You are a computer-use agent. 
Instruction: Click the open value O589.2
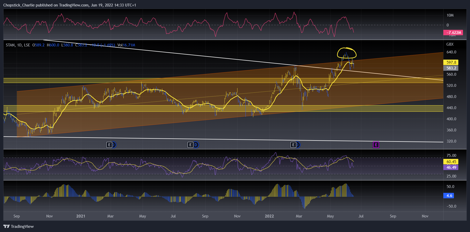pyautogui.click(x=38, y=45)
